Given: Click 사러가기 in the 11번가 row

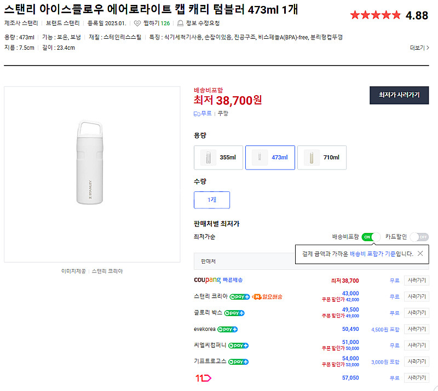Looking at the screenshot, I should 417,378.
